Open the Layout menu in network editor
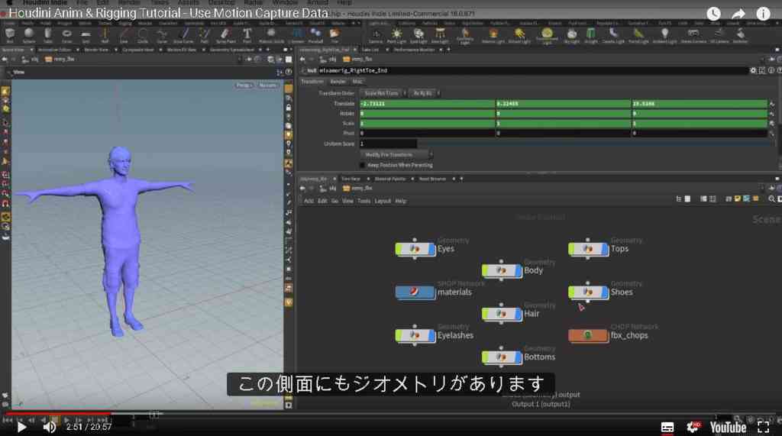The image size is (782, 436). click(383, 201)
